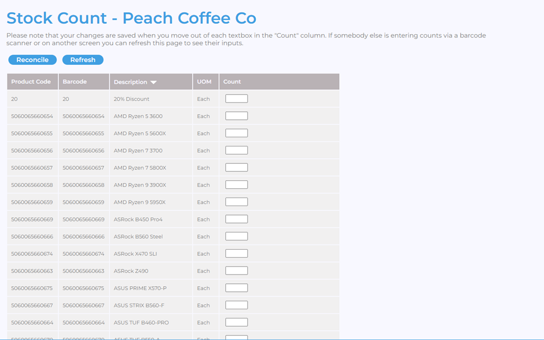Select the ASUS STRIX B560-F description
544x340 pixels.
(139, 305)
